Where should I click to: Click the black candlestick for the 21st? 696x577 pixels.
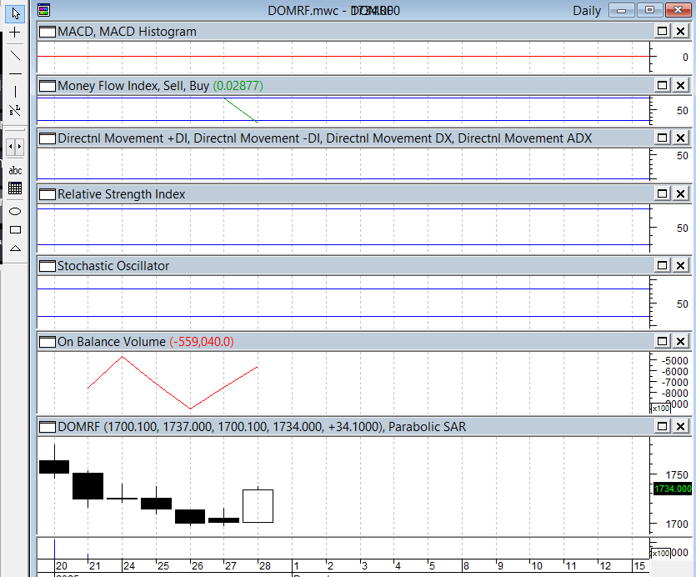(88, 486)
